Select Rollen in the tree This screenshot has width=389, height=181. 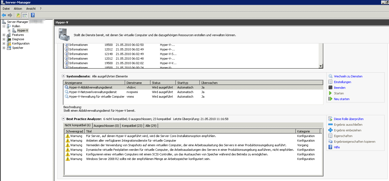[x=16, y=26]
